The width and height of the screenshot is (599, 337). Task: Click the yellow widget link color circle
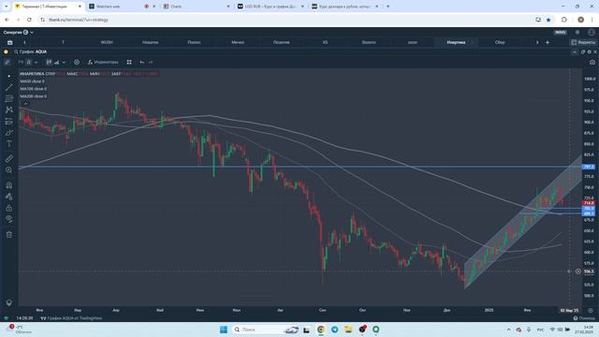6,51
